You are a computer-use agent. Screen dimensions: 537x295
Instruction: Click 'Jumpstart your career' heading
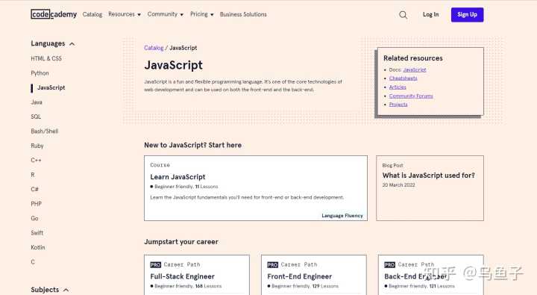click(181, 242)
